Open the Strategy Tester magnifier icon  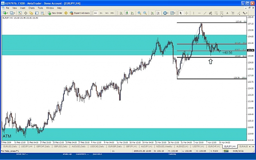[x=43, y=13]
